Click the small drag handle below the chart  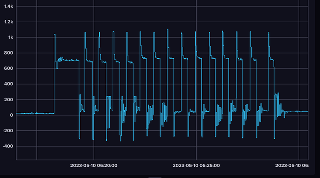155,177
